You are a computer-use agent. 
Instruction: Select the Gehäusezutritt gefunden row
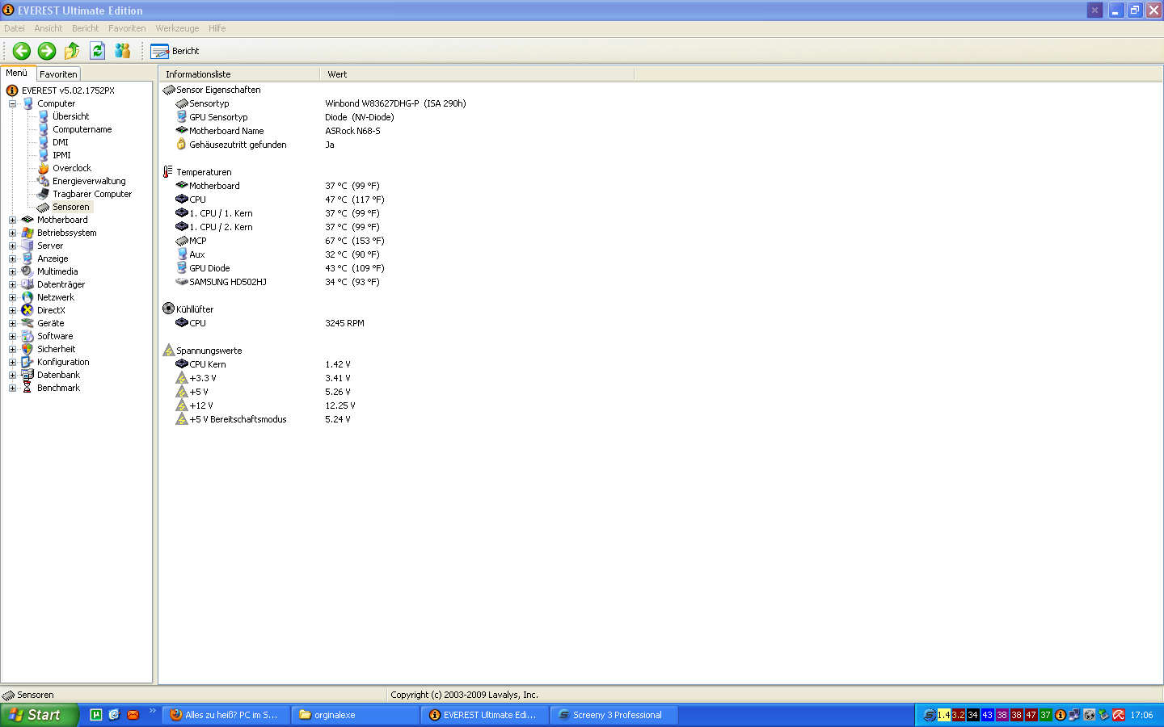(x=238, y=145)
